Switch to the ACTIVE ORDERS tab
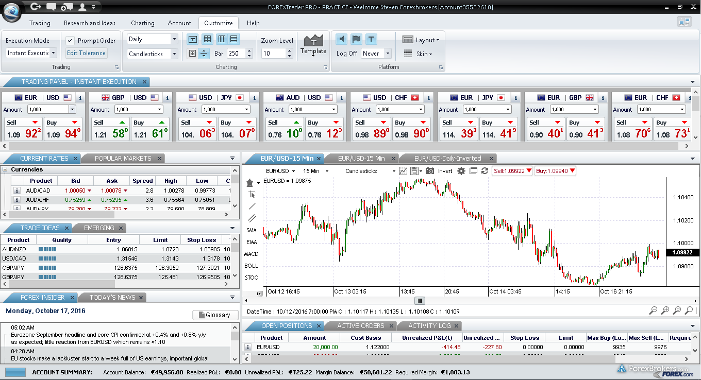The image size is (701, 380). [361, 326]
